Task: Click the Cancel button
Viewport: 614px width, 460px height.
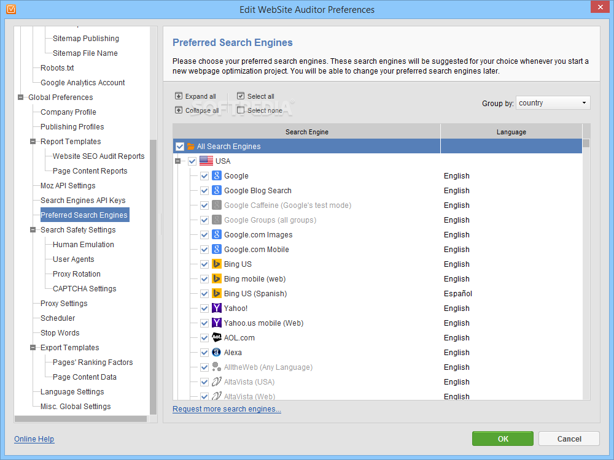Action: (569, 439)
